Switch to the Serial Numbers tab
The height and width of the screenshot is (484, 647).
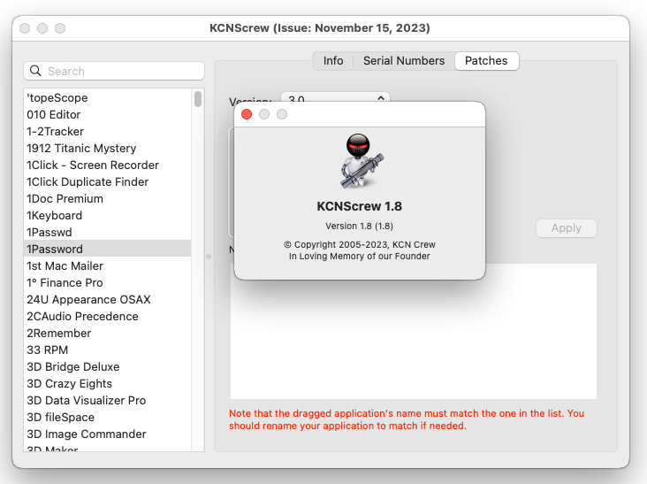[404, 61]
